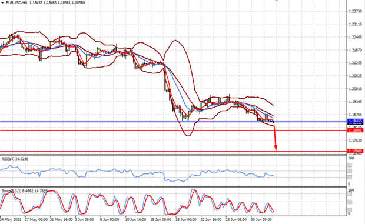The height and width of the screenshot is (224, 365).
Task: Click the 1.23115 price scale value
Action: pos(356,24)
